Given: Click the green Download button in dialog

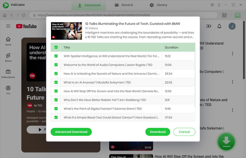Looking at the screenshot, I should [158, 132].
